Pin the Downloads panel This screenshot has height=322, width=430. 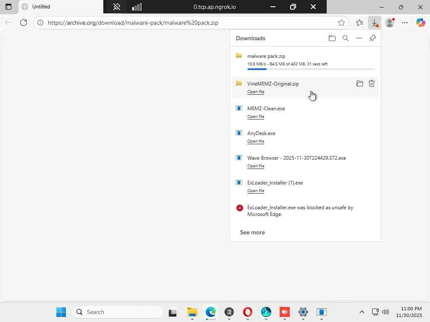[372, 38]
